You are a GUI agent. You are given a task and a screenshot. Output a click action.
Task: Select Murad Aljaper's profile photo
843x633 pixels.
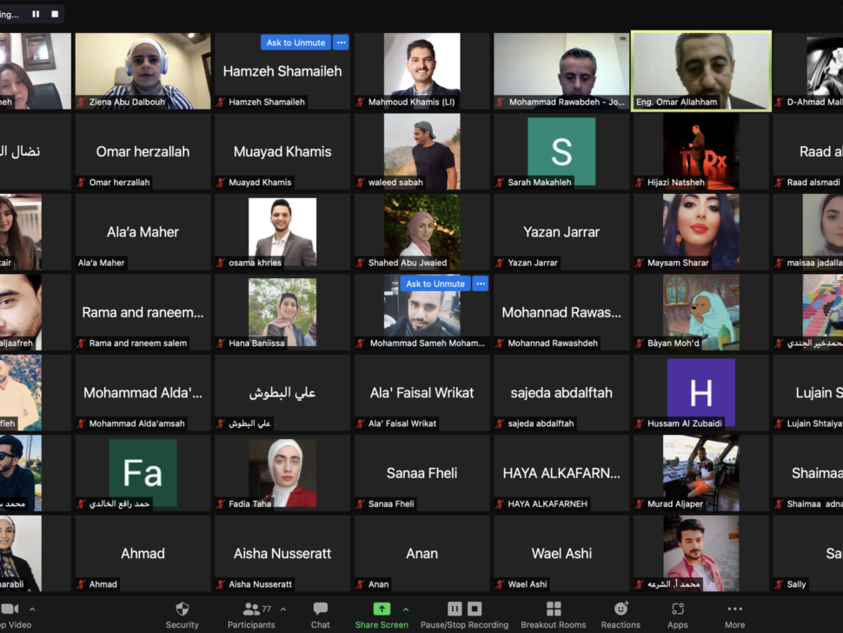click(701, 473)
